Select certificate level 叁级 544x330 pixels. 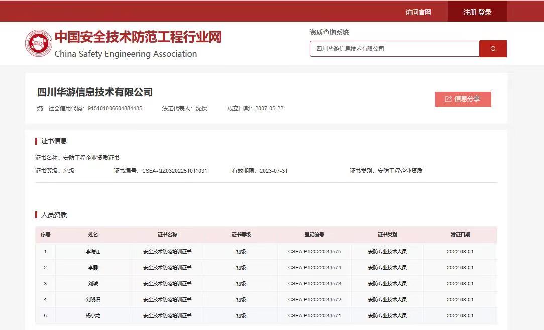pyautogui.click(x=69, y=171)
